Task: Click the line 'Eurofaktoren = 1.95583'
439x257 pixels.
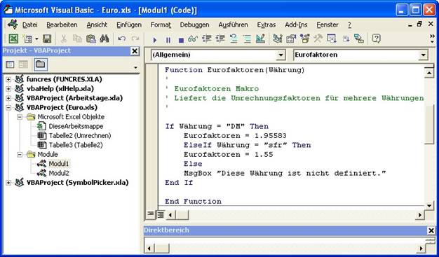Action: click(235, 136)
